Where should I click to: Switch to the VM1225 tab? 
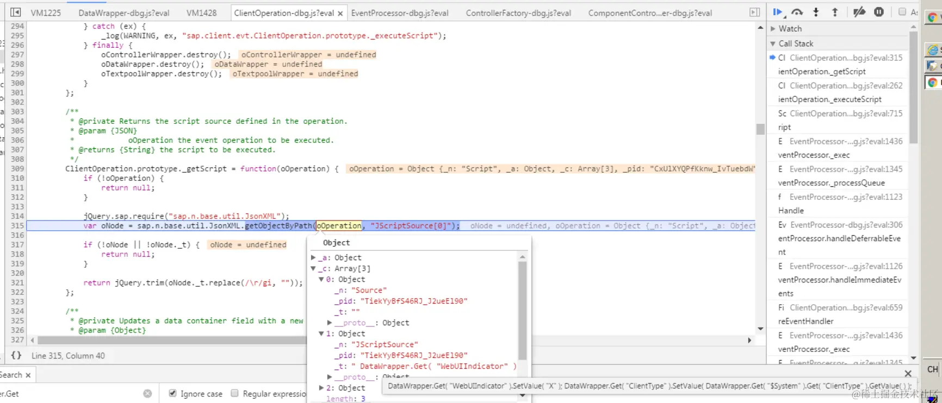click(46, 13)
